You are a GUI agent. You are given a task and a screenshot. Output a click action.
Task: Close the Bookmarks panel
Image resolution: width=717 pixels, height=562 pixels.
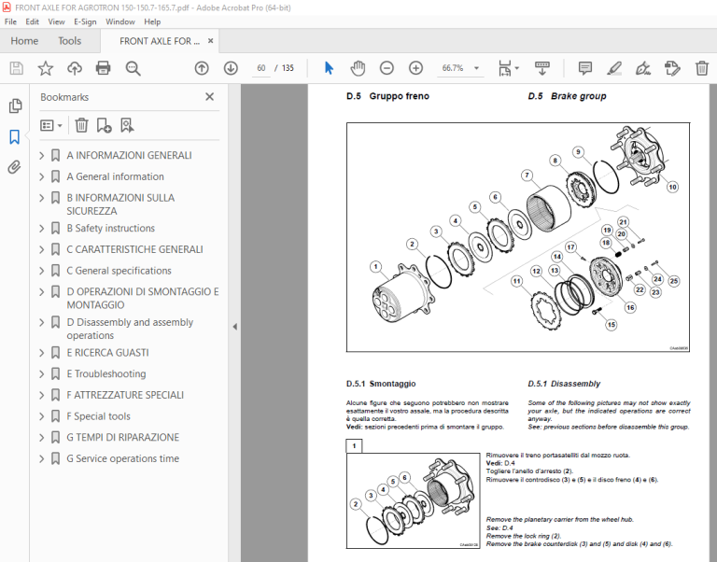coord(209,97)
